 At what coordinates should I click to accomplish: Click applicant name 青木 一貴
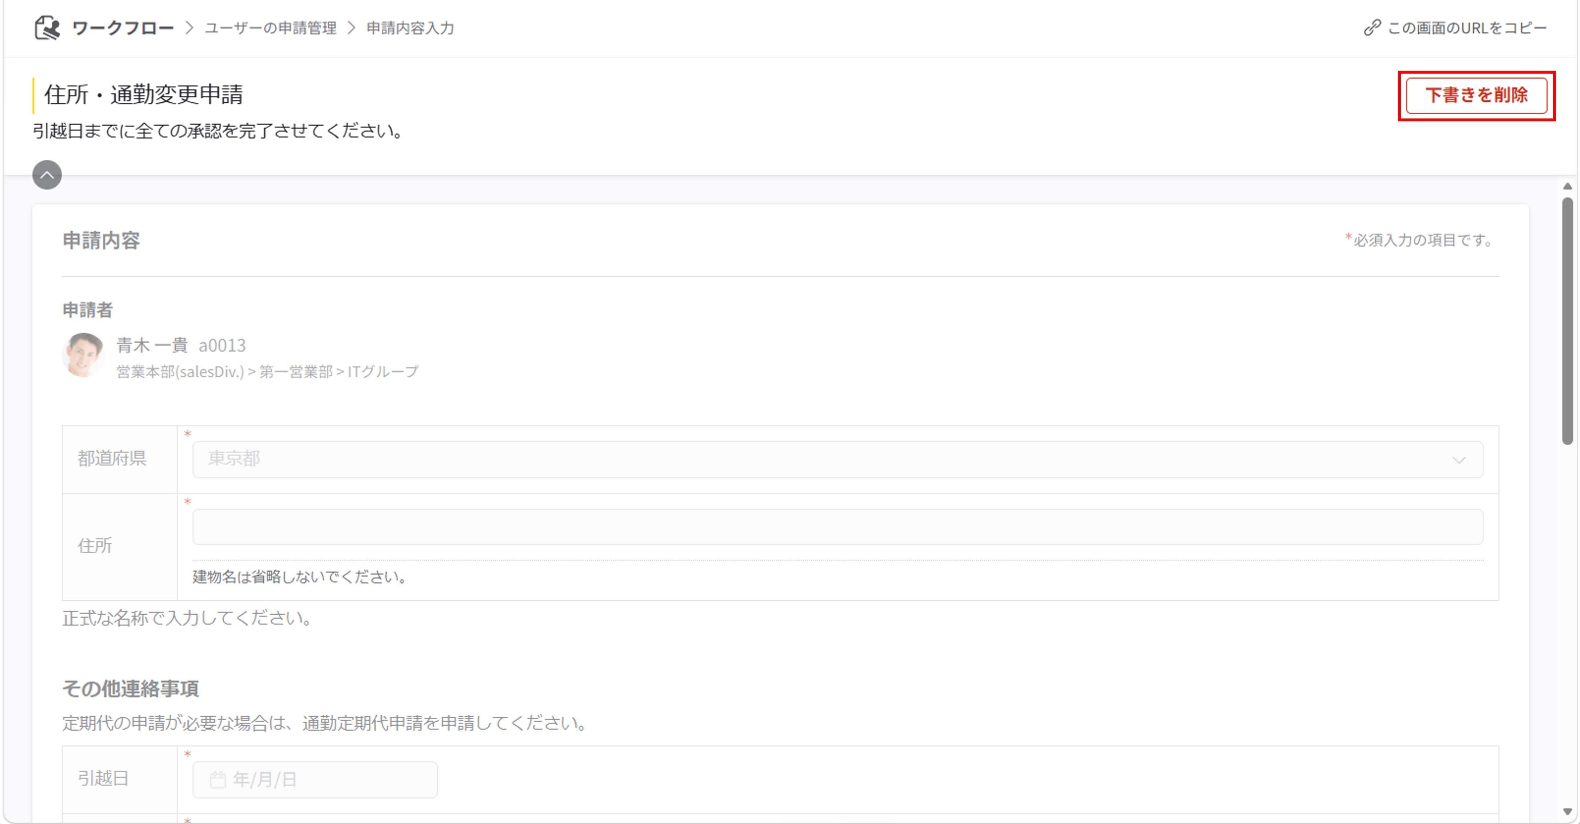point(152,346)
